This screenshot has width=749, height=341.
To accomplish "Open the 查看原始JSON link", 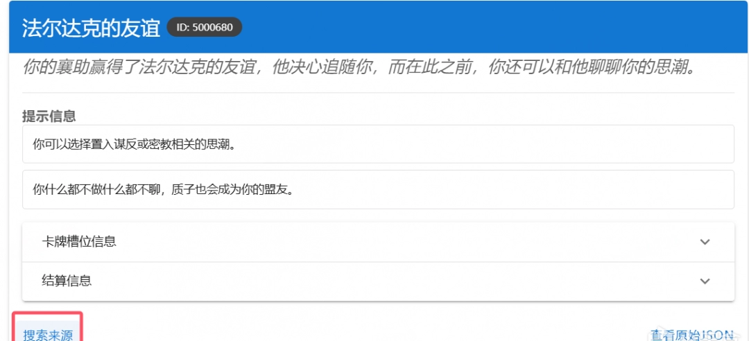I will tap(692, 335).
